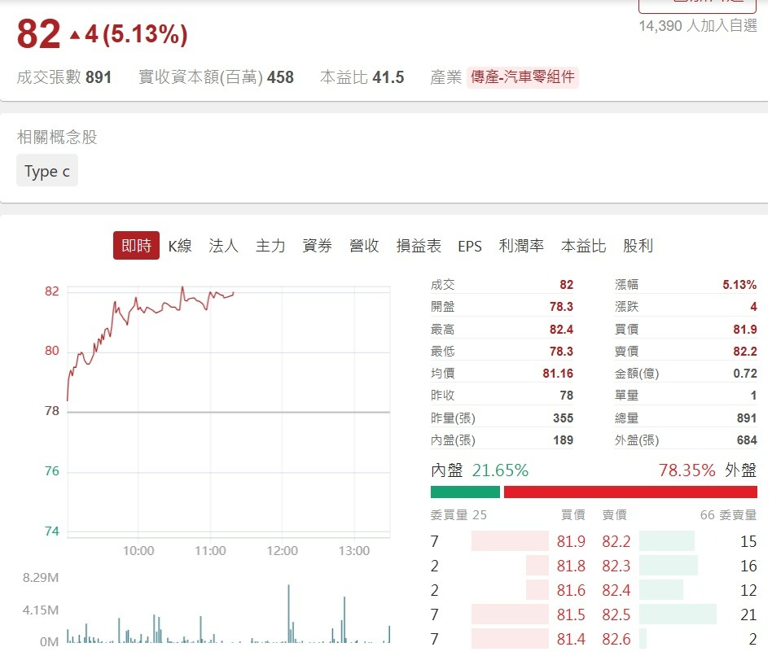This screenshot has height=656, width=772.
Task: Click the Type c concept stock chip
Action: [46, 171]
